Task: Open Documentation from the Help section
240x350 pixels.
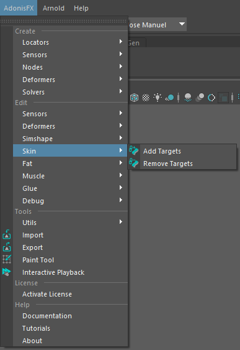Action: [x=70, y=316]
